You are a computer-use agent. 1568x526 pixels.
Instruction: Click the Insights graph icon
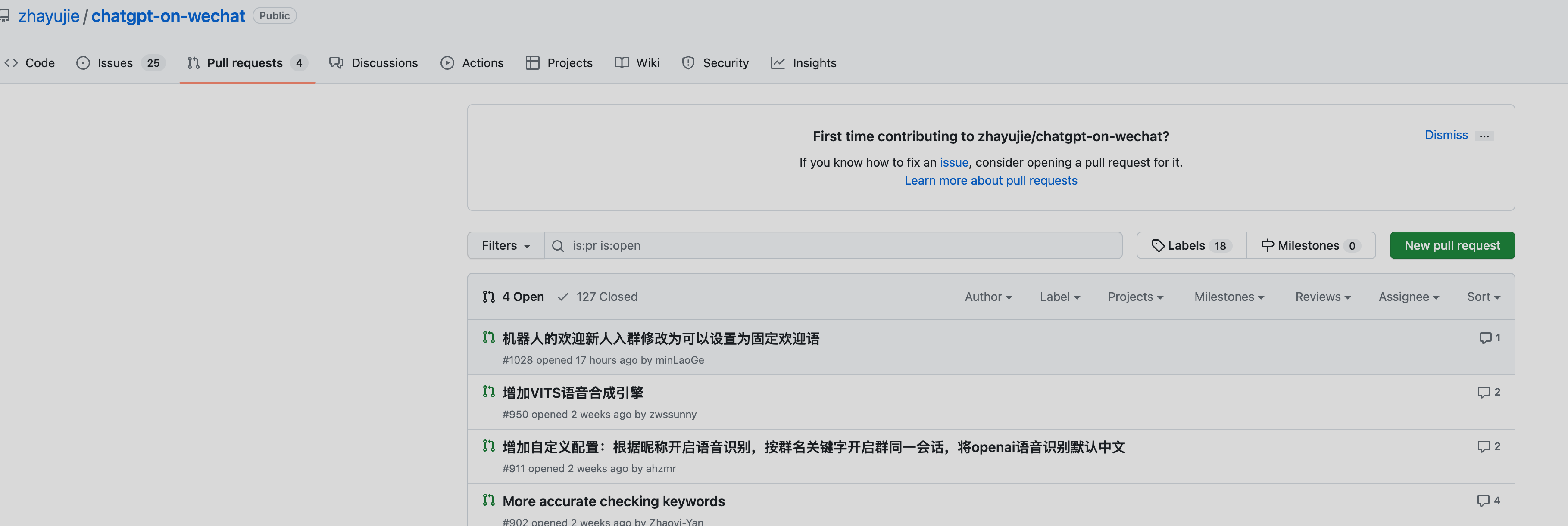[x=778, y=63]
